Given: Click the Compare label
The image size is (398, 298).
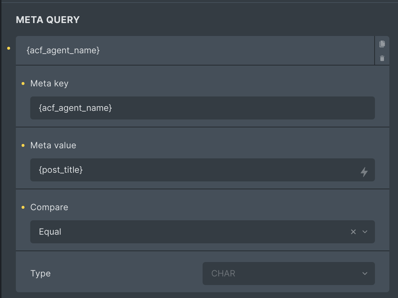Looking at the screenshot, I should (x=49, y=207).
